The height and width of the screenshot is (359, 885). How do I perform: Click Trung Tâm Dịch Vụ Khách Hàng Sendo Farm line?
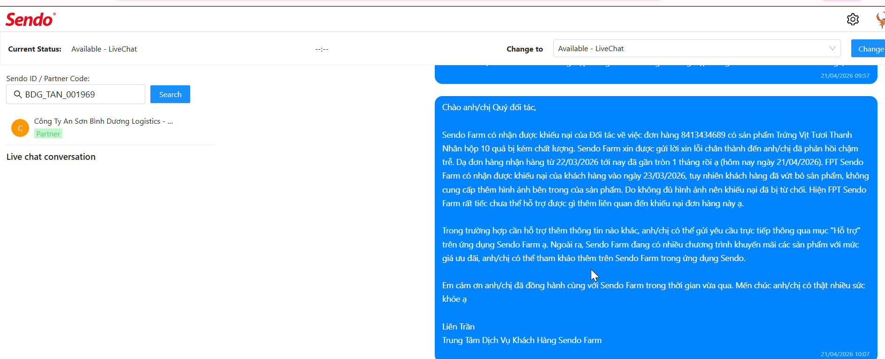[522, 340]
